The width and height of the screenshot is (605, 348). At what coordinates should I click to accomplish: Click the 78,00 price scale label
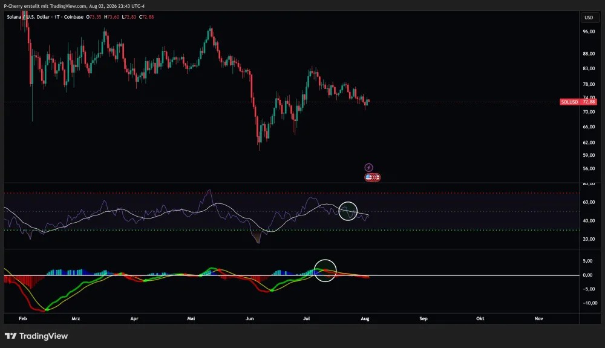click(589, 84)
